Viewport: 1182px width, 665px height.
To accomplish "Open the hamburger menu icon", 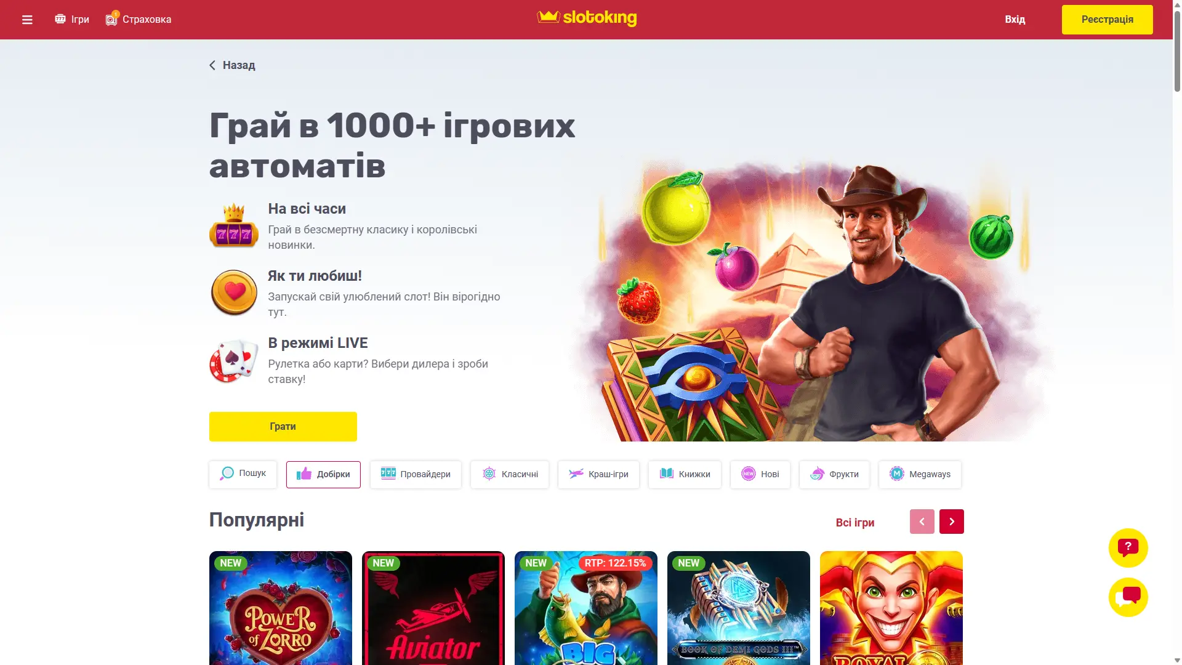I will [x=27, y=20].
